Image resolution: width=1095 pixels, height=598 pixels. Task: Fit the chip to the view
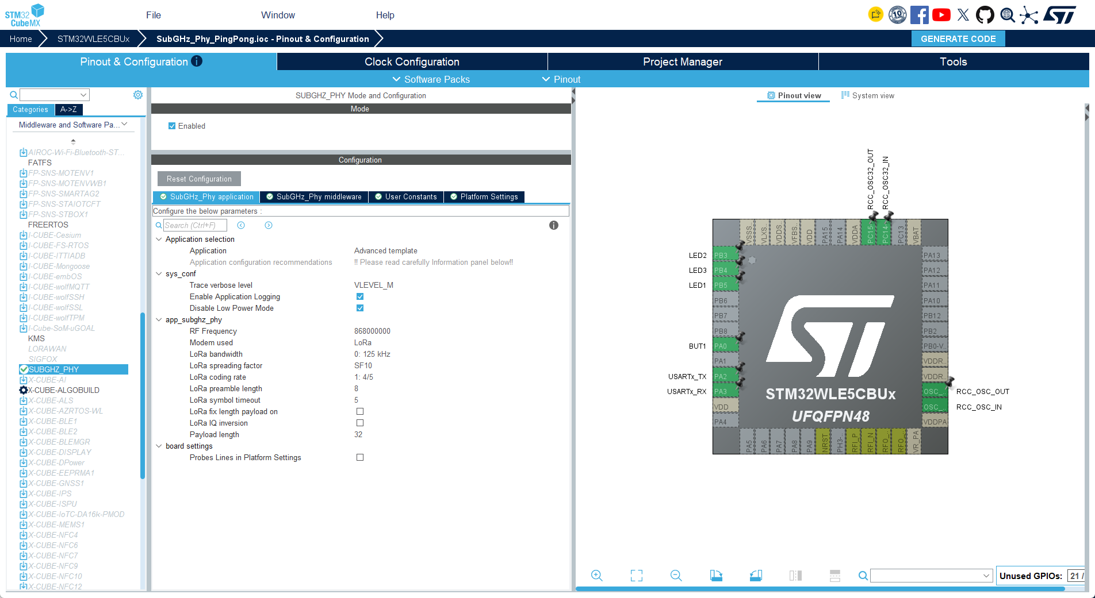637,576
